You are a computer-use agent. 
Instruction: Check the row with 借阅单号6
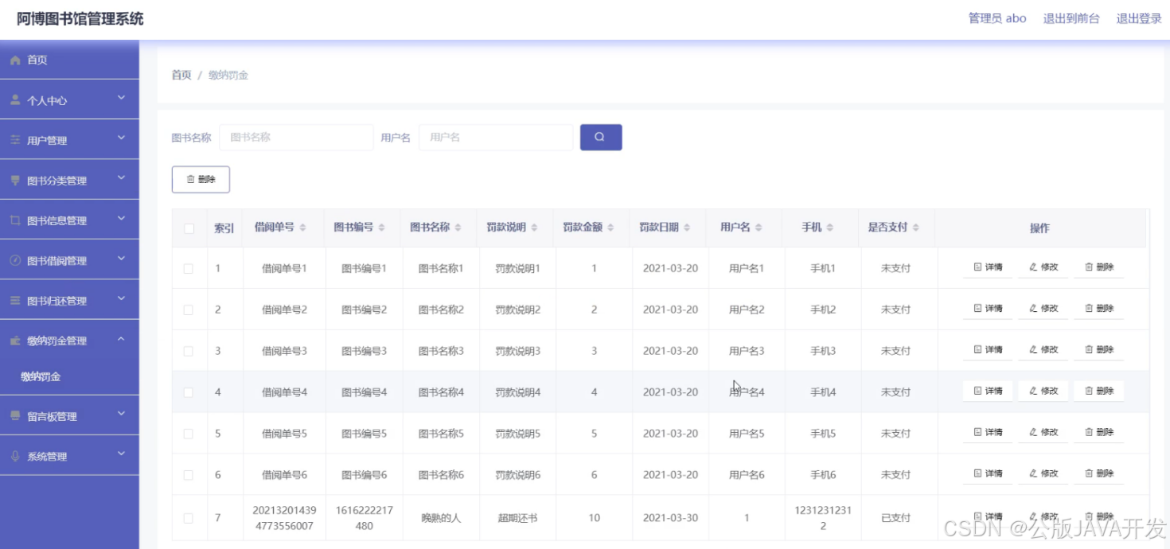(189, 475)
